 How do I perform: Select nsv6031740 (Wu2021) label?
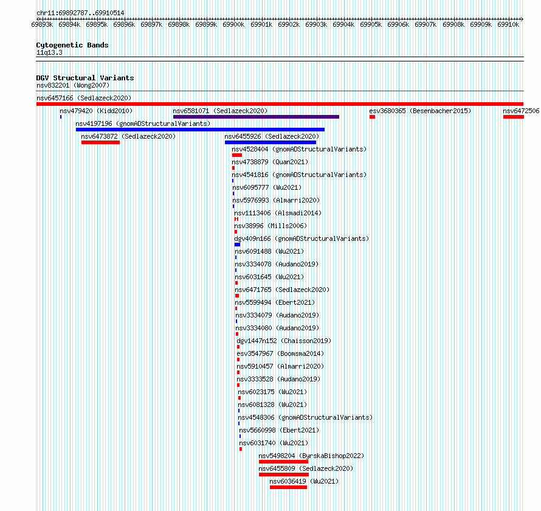(x=274, y=443)
